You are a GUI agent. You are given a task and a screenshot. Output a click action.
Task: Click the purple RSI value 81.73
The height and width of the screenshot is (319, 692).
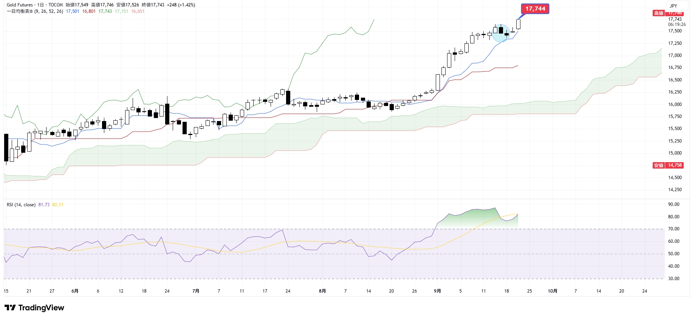click(44, 205)
